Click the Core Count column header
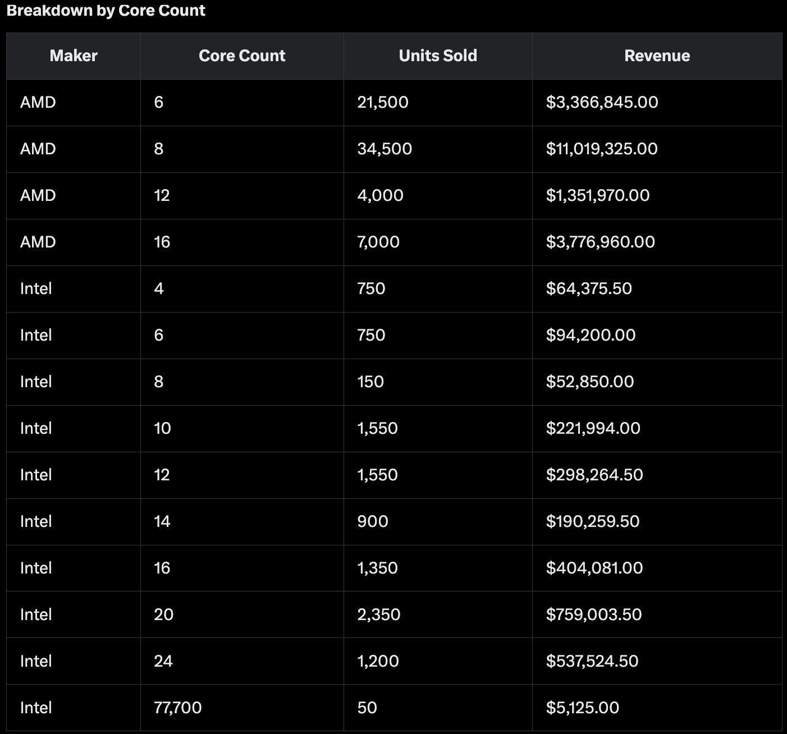Screen dimensions: 787x734 pyautogui.click(x=242, y=56)
